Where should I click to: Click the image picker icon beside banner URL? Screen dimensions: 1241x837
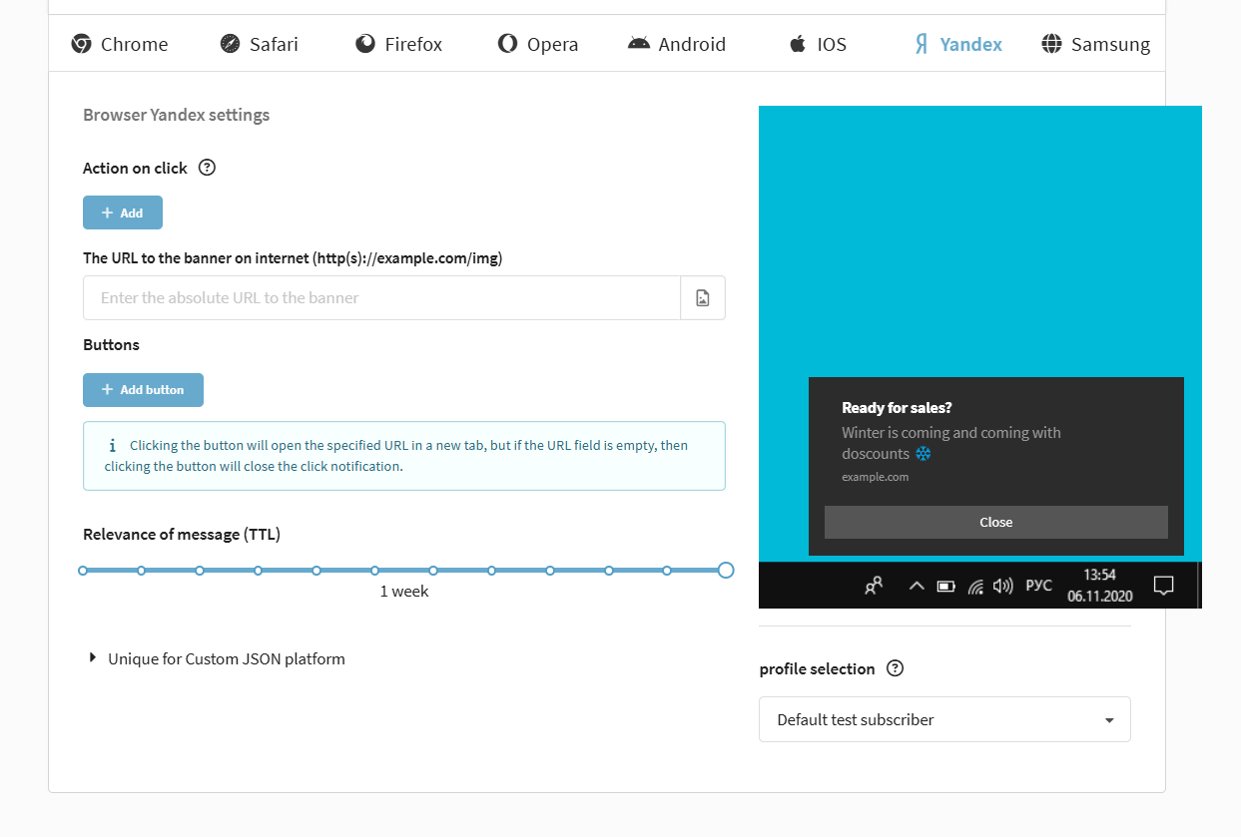(x=703, y=298)
